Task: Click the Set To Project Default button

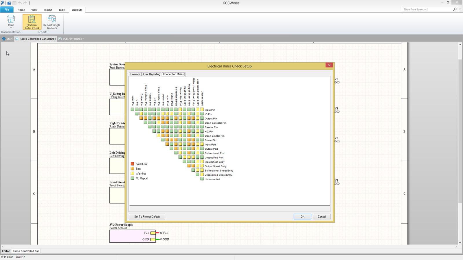Action: (x=147, y=216)
